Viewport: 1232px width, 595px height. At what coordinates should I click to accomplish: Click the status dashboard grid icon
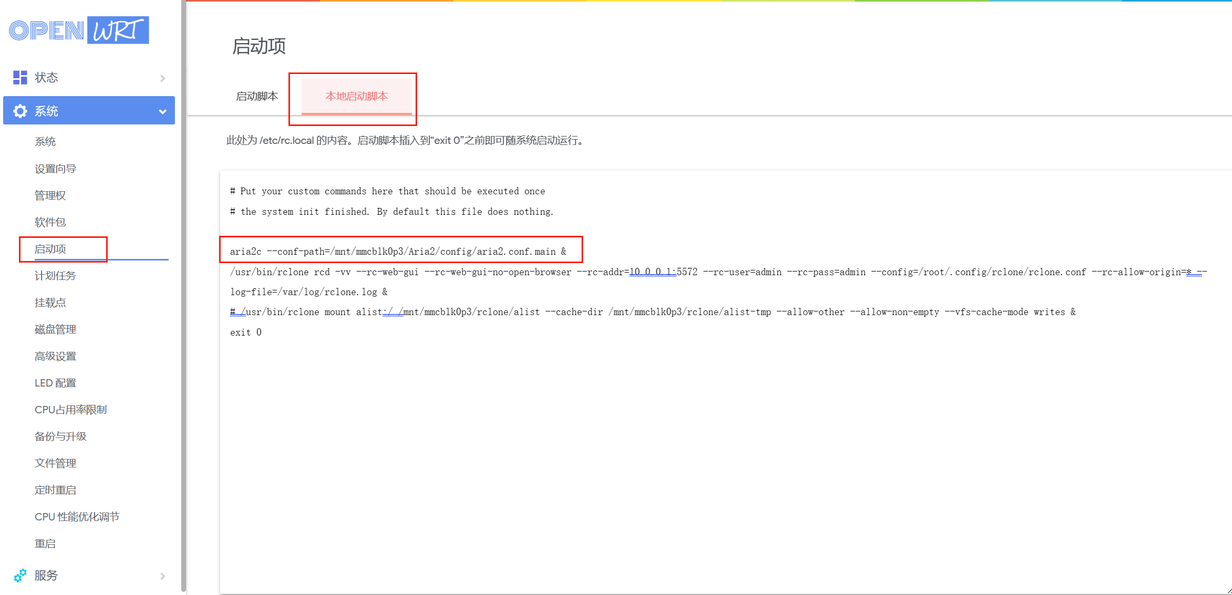pyautogui.click(x=20, y=78)
